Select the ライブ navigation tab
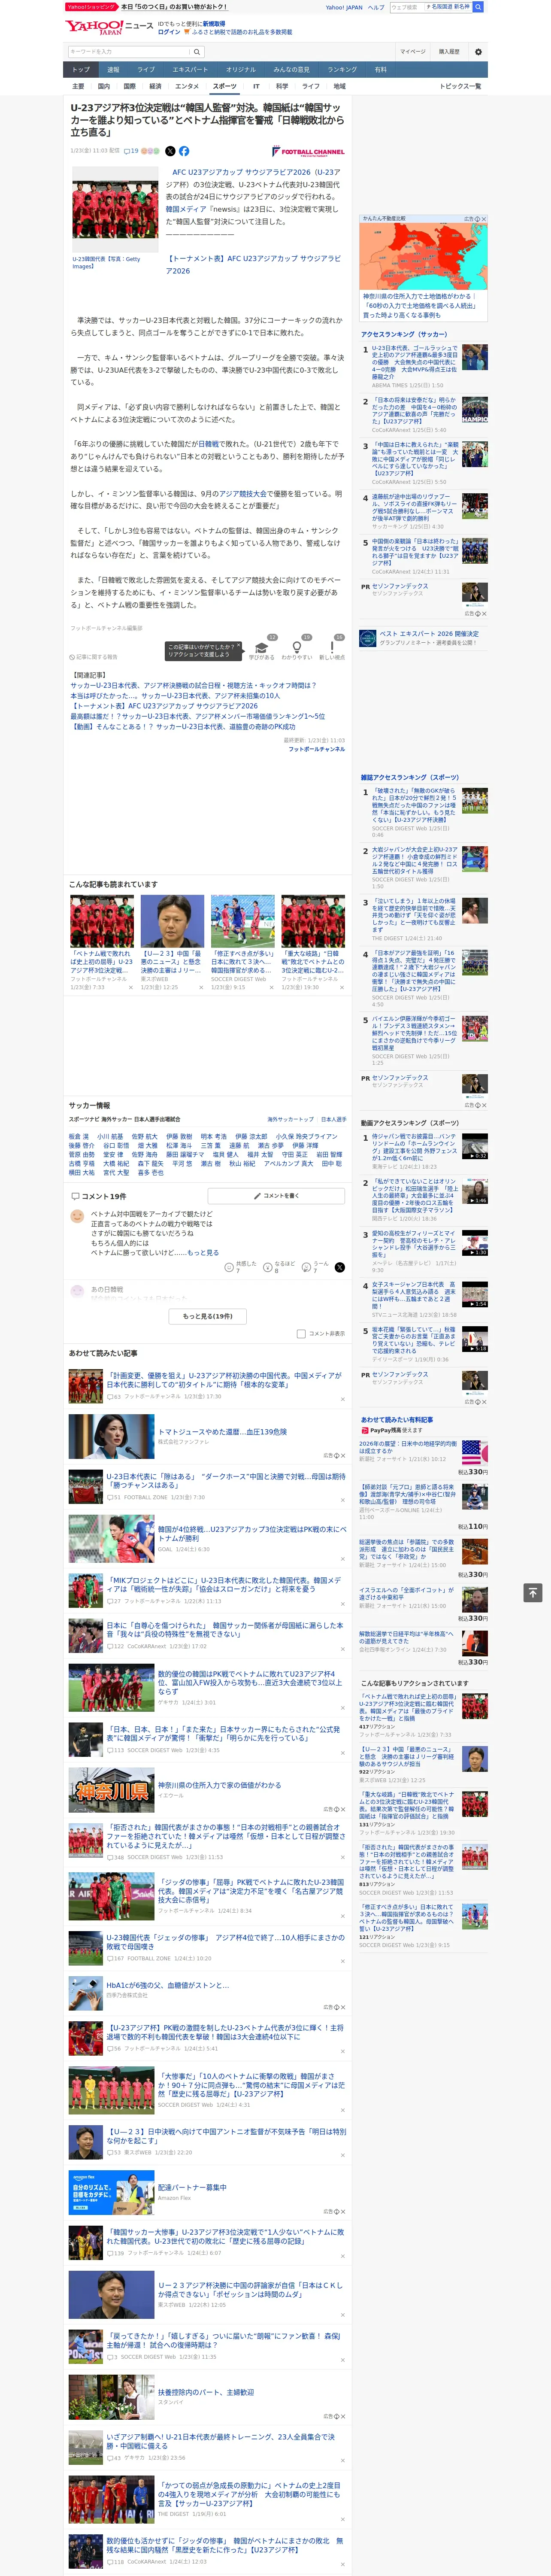This screenshot has width=551, height=2576. (146, 70)
